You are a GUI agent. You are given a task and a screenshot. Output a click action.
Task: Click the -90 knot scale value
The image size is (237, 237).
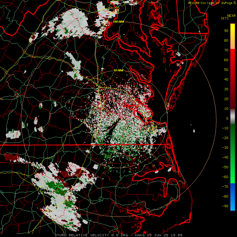(x=225, y=206)
